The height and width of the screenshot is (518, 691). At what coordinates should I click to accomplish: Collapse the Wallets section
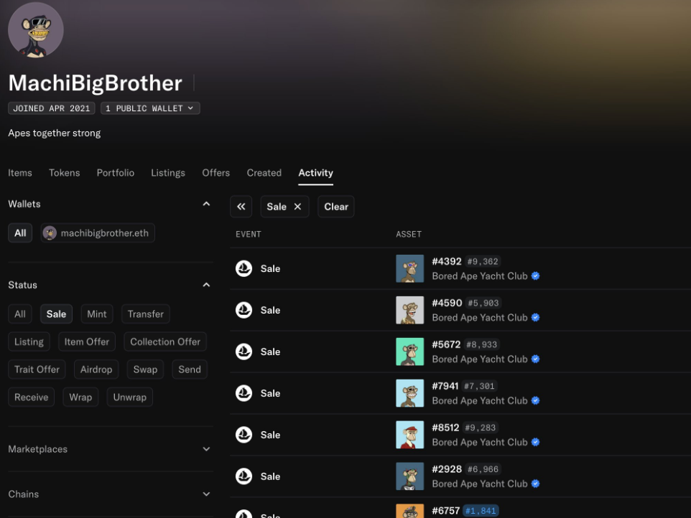pyautogui.click(x=206, y=204)
